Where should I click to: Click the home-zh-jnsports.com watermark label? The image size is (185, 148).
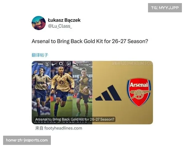(27, 140)
